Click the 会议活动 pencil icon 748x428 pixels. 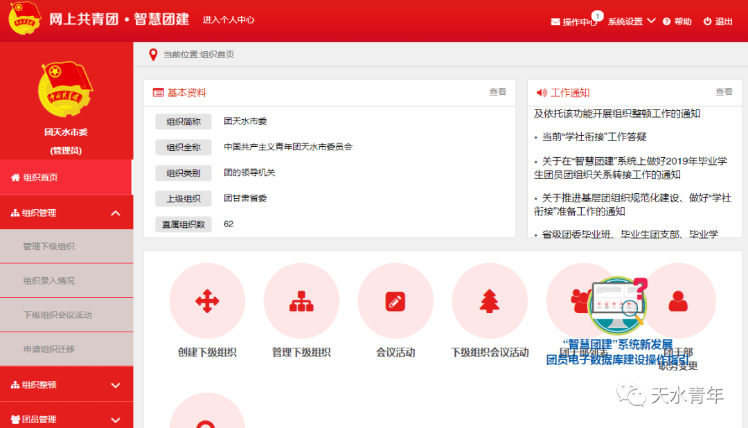click(x=395, y=300)
